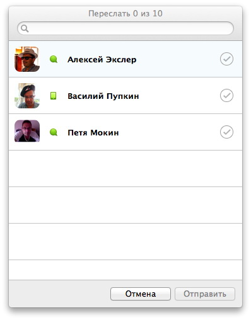Click the empty row directly below Петя Мокин
The image size is (251, 320).
125,169
